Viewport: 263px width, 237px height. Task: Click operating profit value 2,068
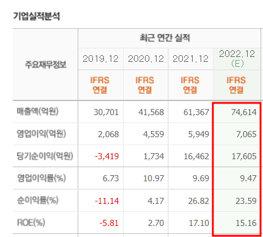click(x=108, y=134)
